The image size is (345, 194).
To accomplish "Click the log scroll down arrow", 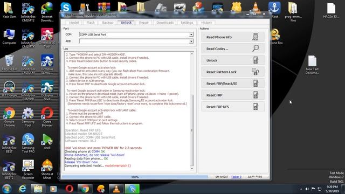I will click(192, 169).
